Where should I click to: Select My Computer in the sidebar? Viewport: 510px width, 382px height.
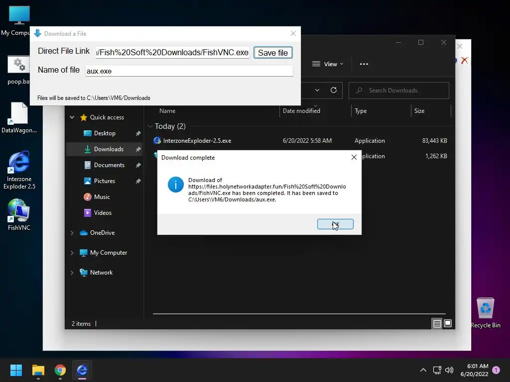coord(108,253)
